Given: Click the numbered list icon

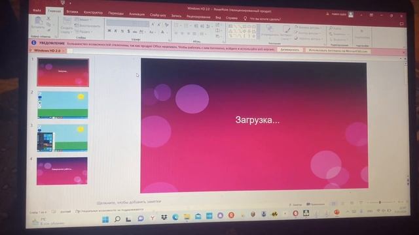Looking at the screenshot, I should click(186, 26).
